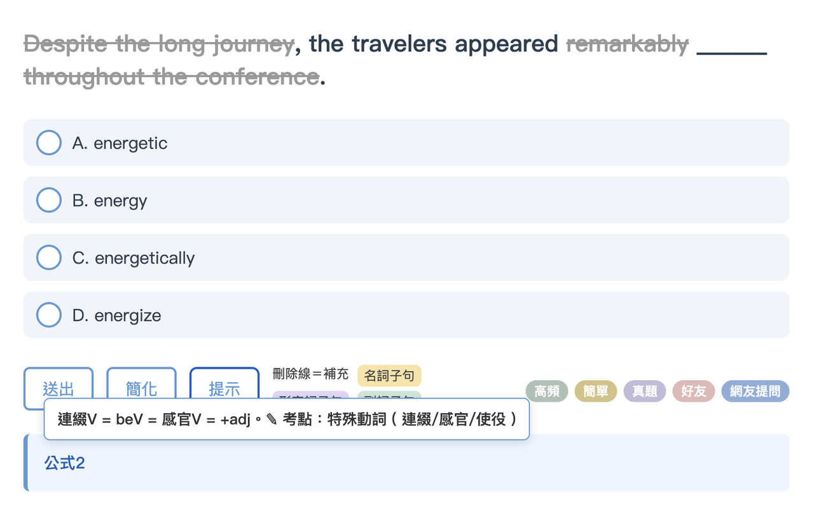Open the 網友提問 tag
The width and height of the screenshot is (814, 518).
[x=755, y=391]
